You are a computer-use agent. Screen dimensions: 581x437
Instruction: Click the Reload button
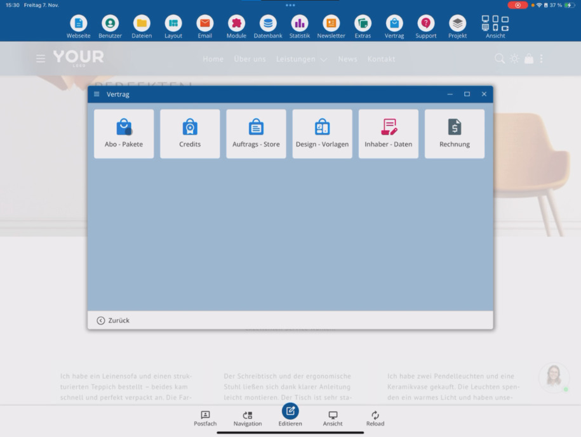tap(375, 419)
